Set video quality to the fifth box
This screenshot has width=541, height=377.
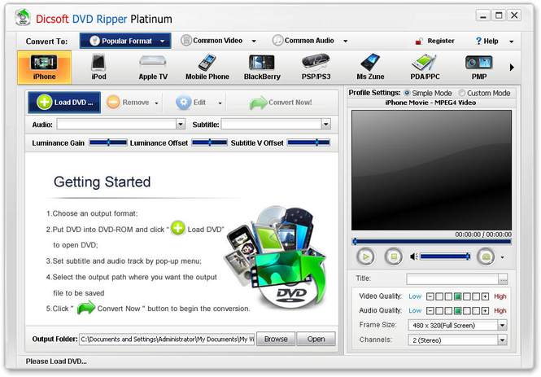(x=467, y=296)
